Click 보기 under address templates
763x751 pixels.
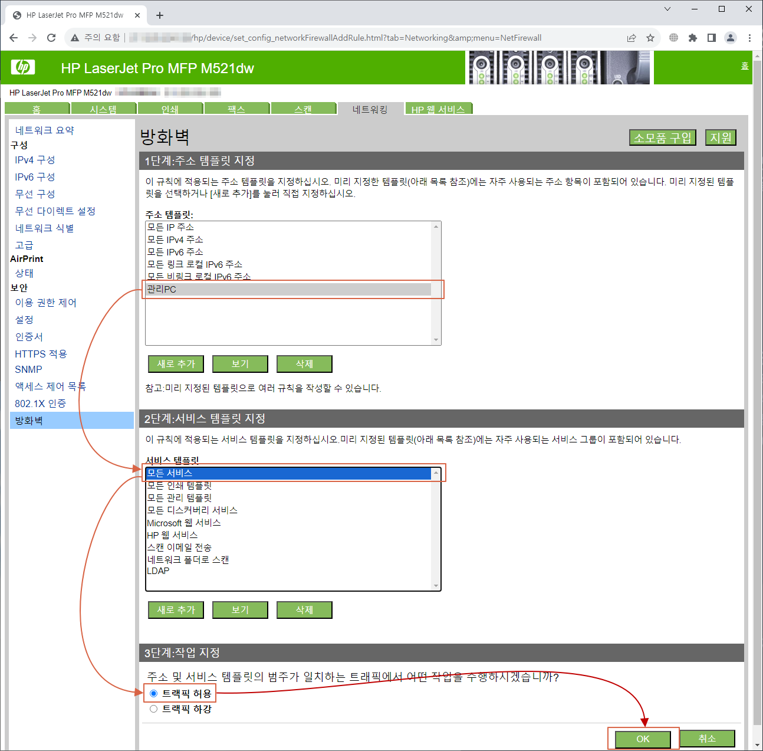click(240, 364)
